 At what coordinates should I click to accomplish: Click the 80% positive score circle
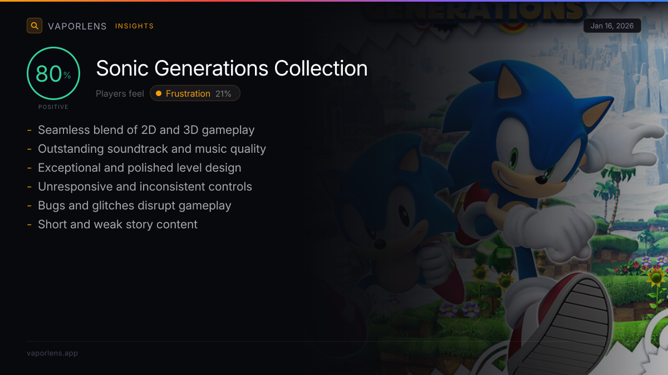[53, 73]
